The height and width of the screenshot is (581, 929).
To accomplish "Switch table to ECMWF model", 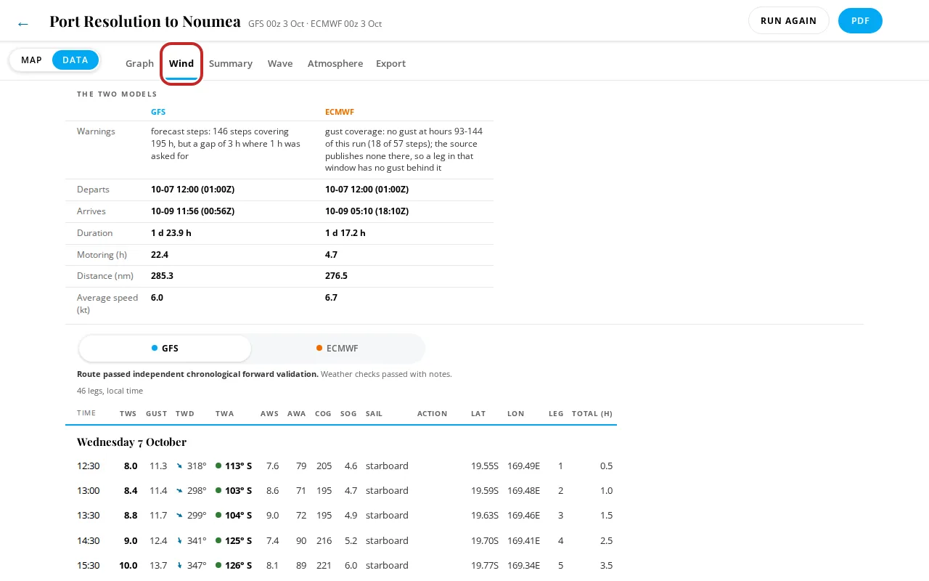I will click(x=337, y=349).
